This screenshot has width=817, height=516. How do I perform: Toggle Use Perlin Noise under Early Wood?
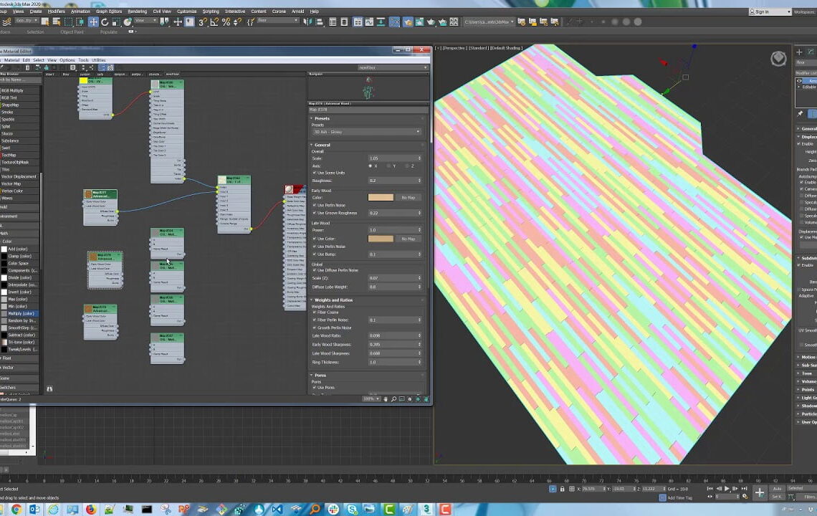[x=314, y=205]
